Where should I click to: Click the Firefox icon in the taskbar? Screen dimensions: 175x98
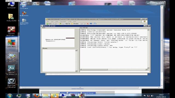[x=37, y=96]
